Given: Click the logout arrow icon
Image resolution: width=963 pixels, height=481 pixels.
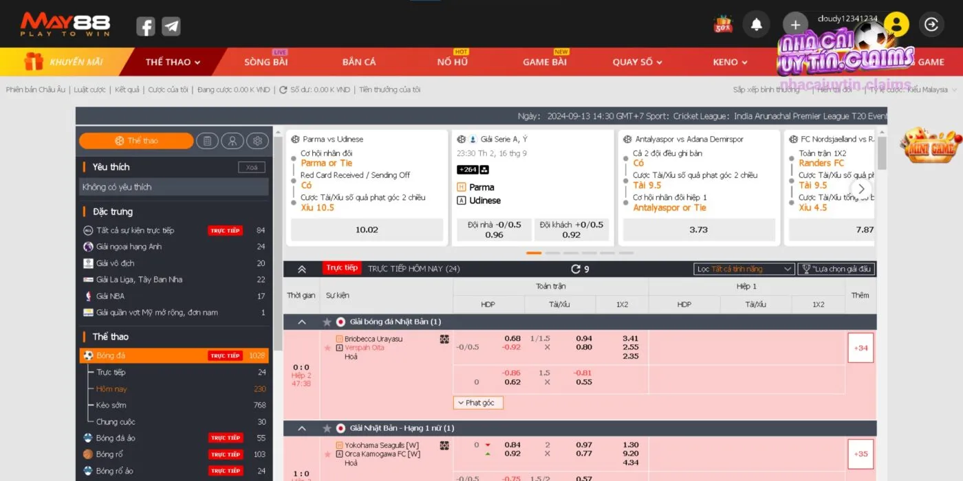Looking at the screenshot, I should pyautogui.click(x=931, y=25).
